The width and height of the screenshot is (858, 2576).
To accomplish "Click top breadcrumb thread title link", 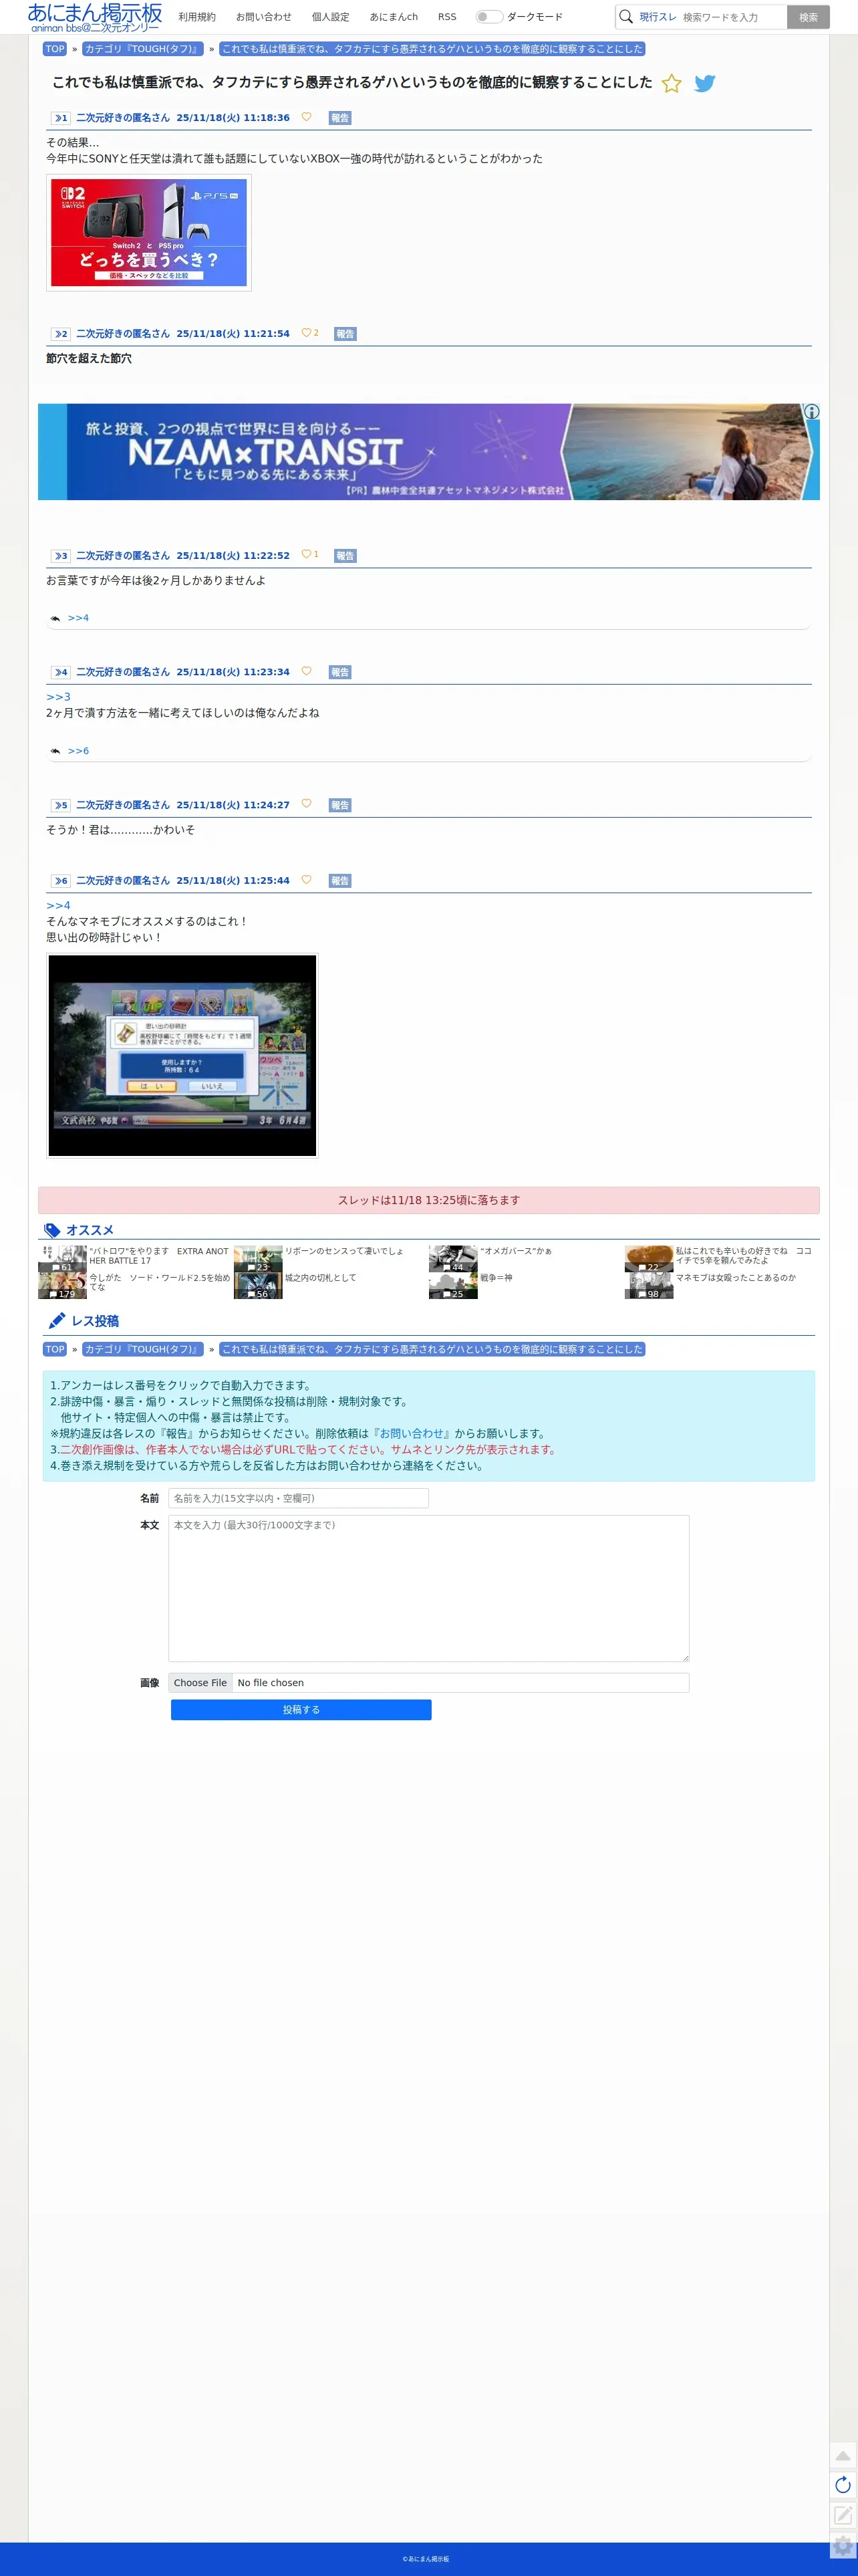I will point(432,49).
